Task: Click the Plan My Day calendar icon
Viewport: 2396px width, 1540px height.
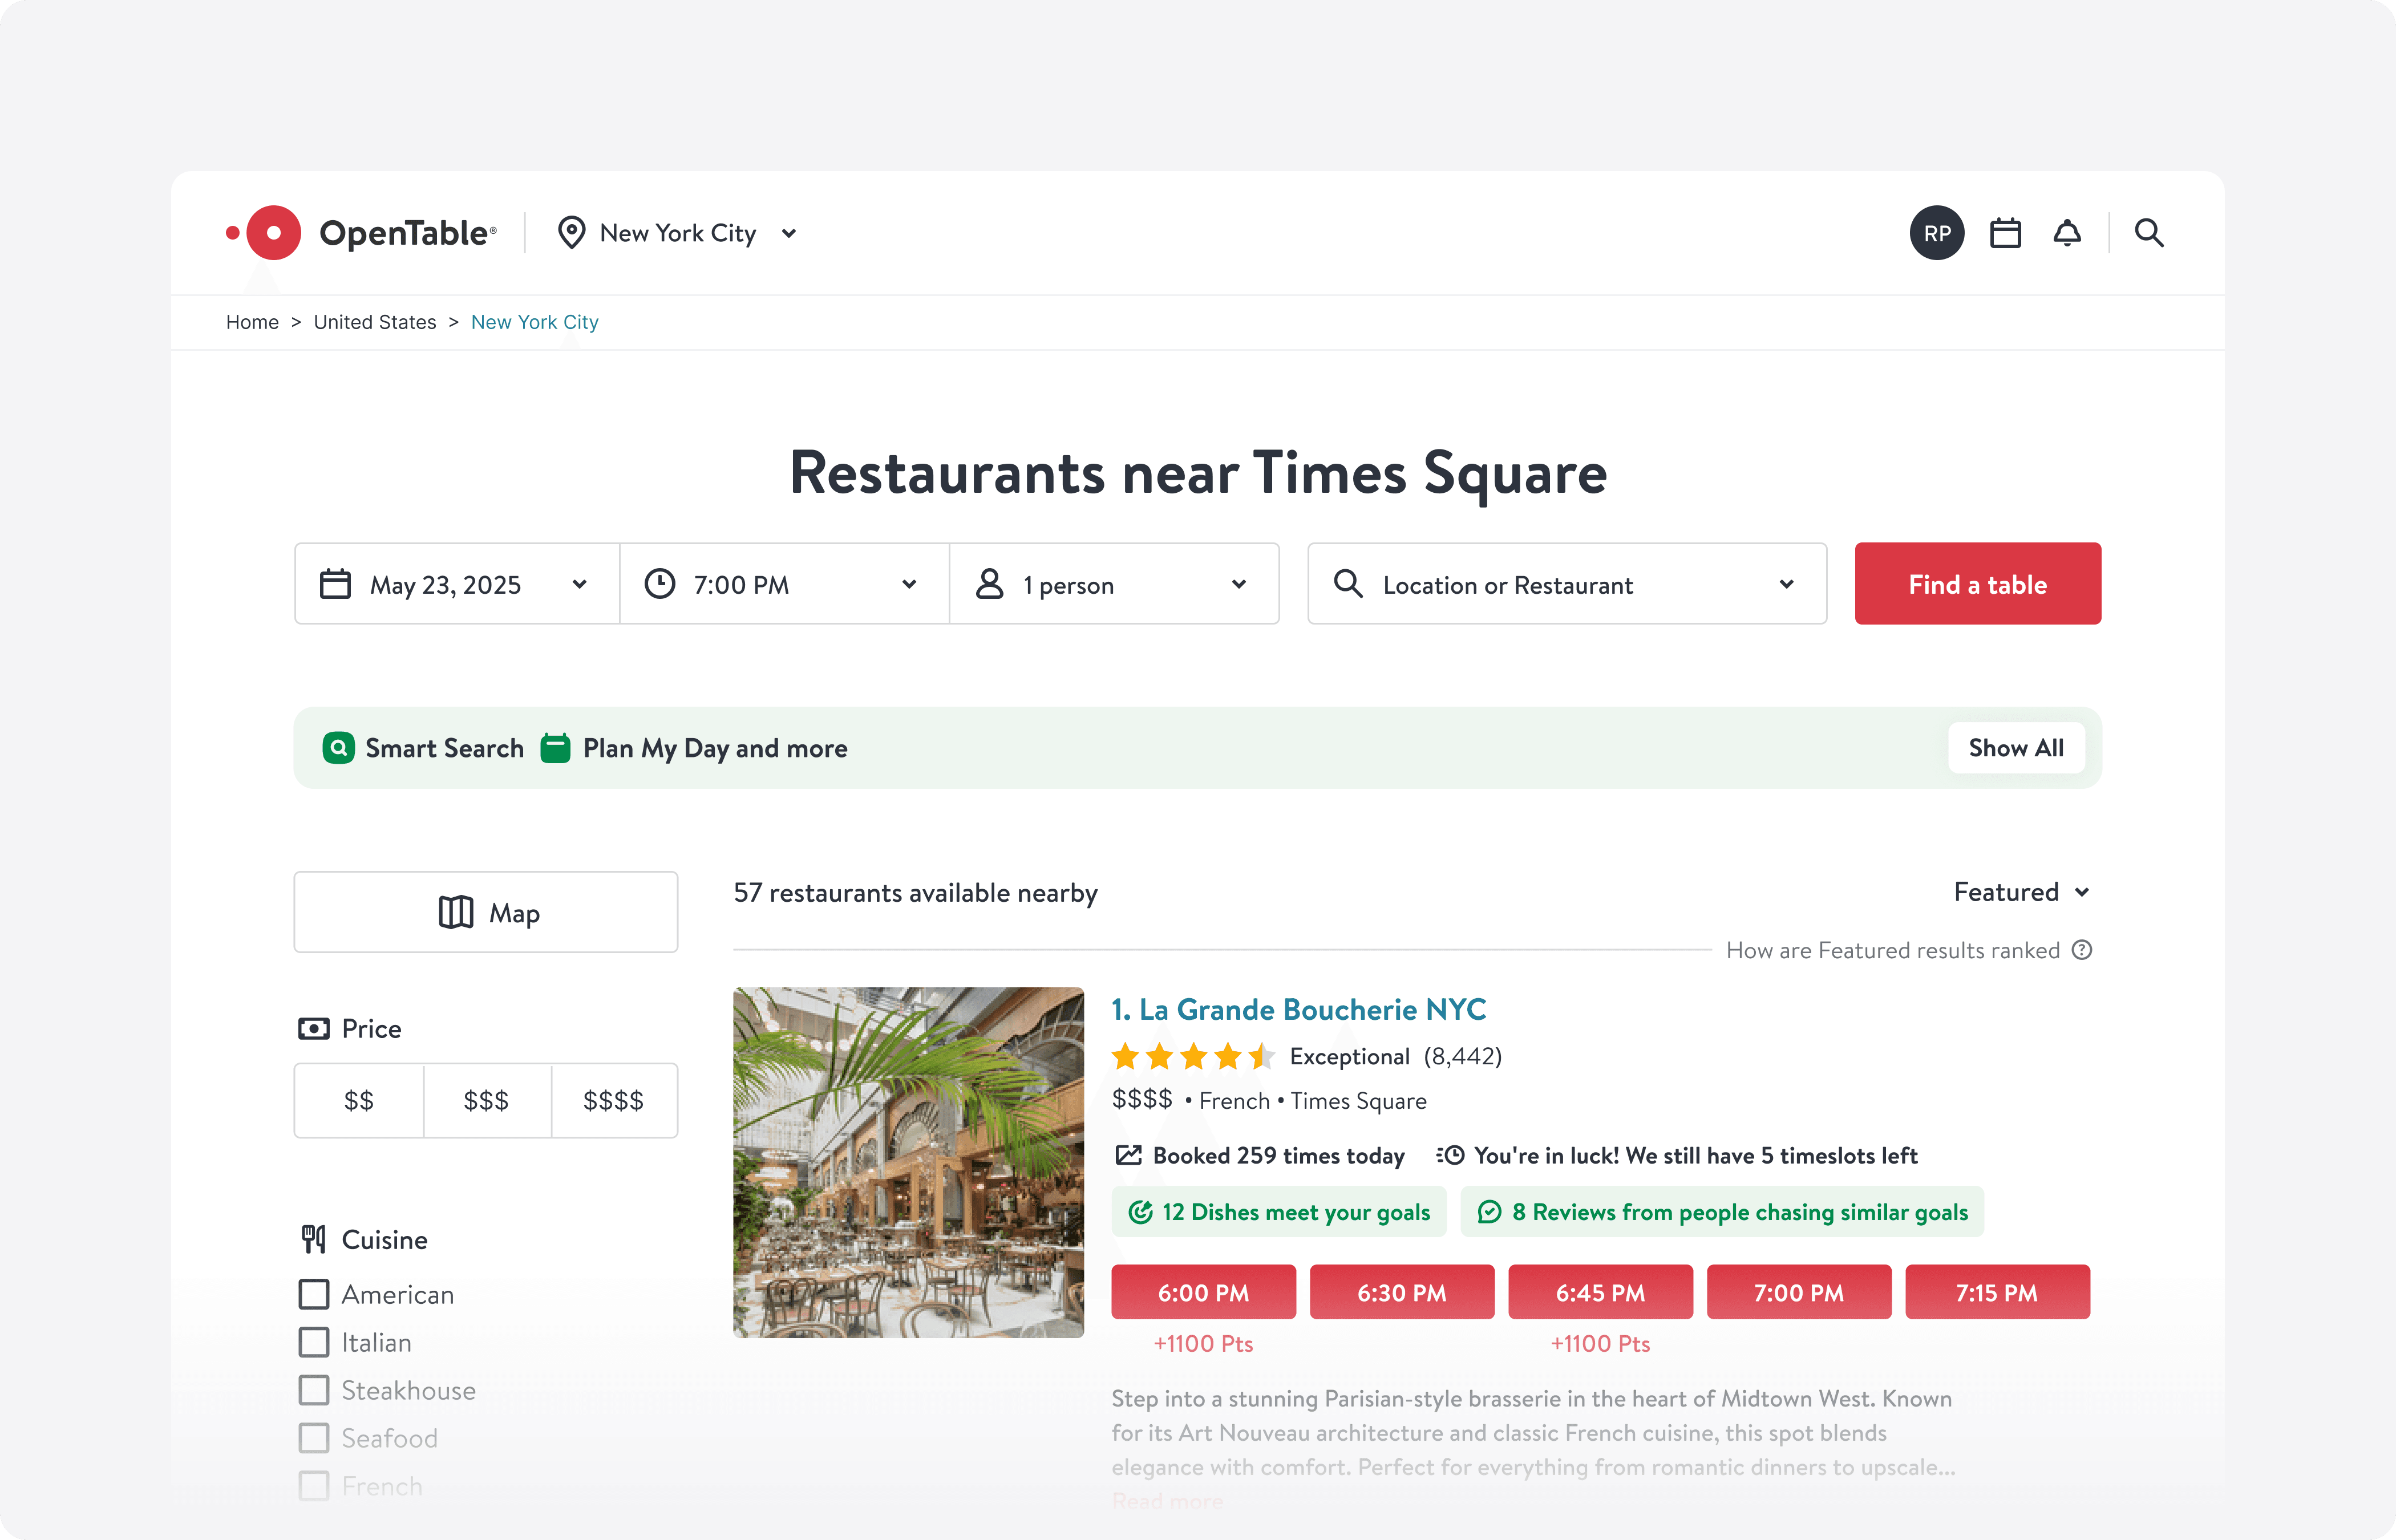Action: (x=555, y=748)
